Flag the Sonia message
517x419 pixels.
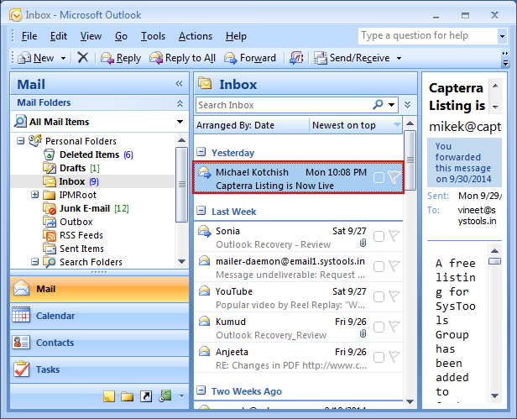pos(394,236)
